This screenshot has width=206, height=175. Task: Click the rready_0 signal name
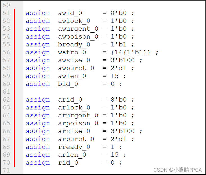(74, 147)
